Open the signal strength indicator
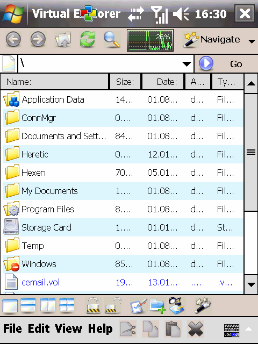Screen dimensions: 258x344 click(160, 15)
